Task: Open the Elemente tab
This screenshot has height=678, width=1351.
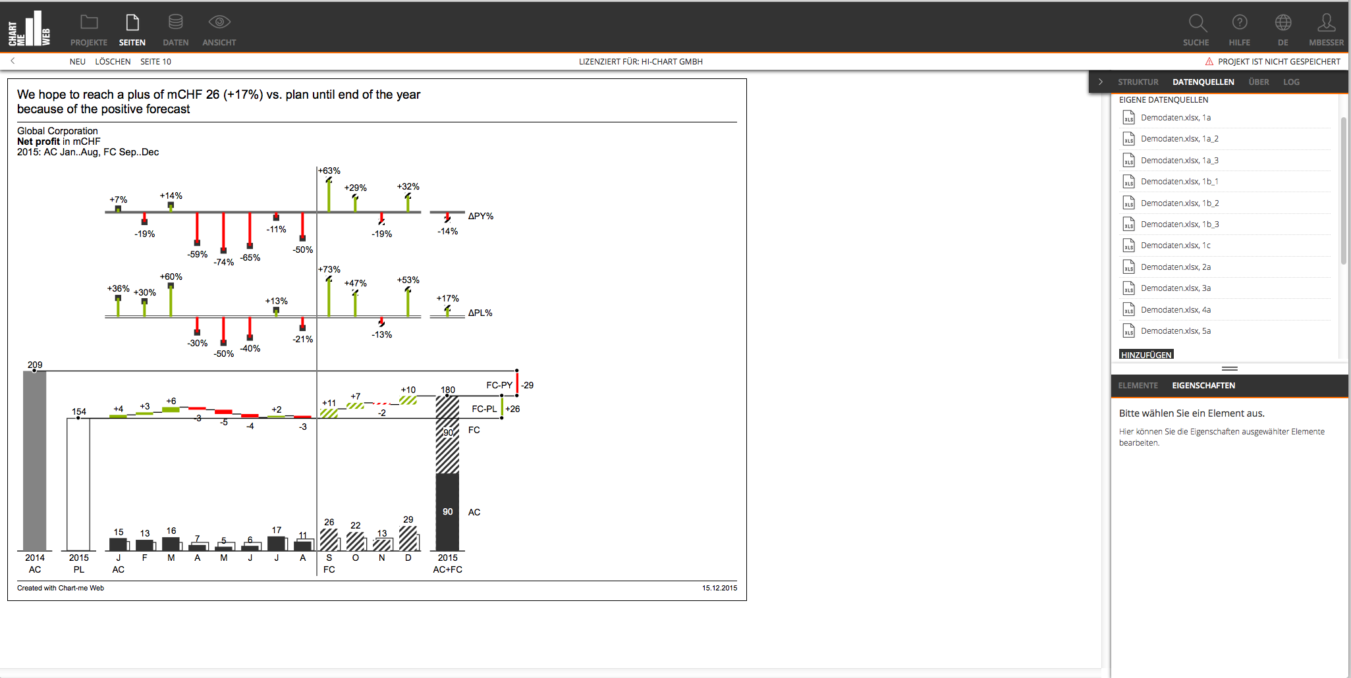Action: tap(1138, 385)
